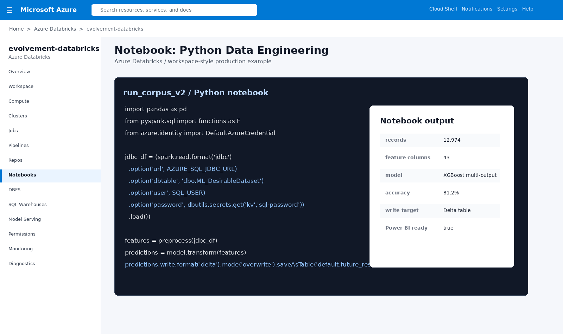This screenshot has height=334, width=563.
Task: Click the accuracy label in output
Action: point(398,193)
